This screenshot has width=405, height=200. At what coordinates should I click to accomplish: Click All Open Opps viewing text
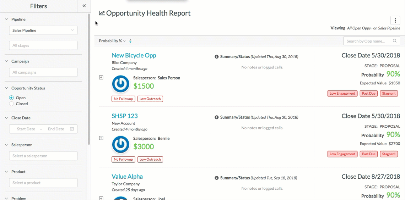coord(359,28)
